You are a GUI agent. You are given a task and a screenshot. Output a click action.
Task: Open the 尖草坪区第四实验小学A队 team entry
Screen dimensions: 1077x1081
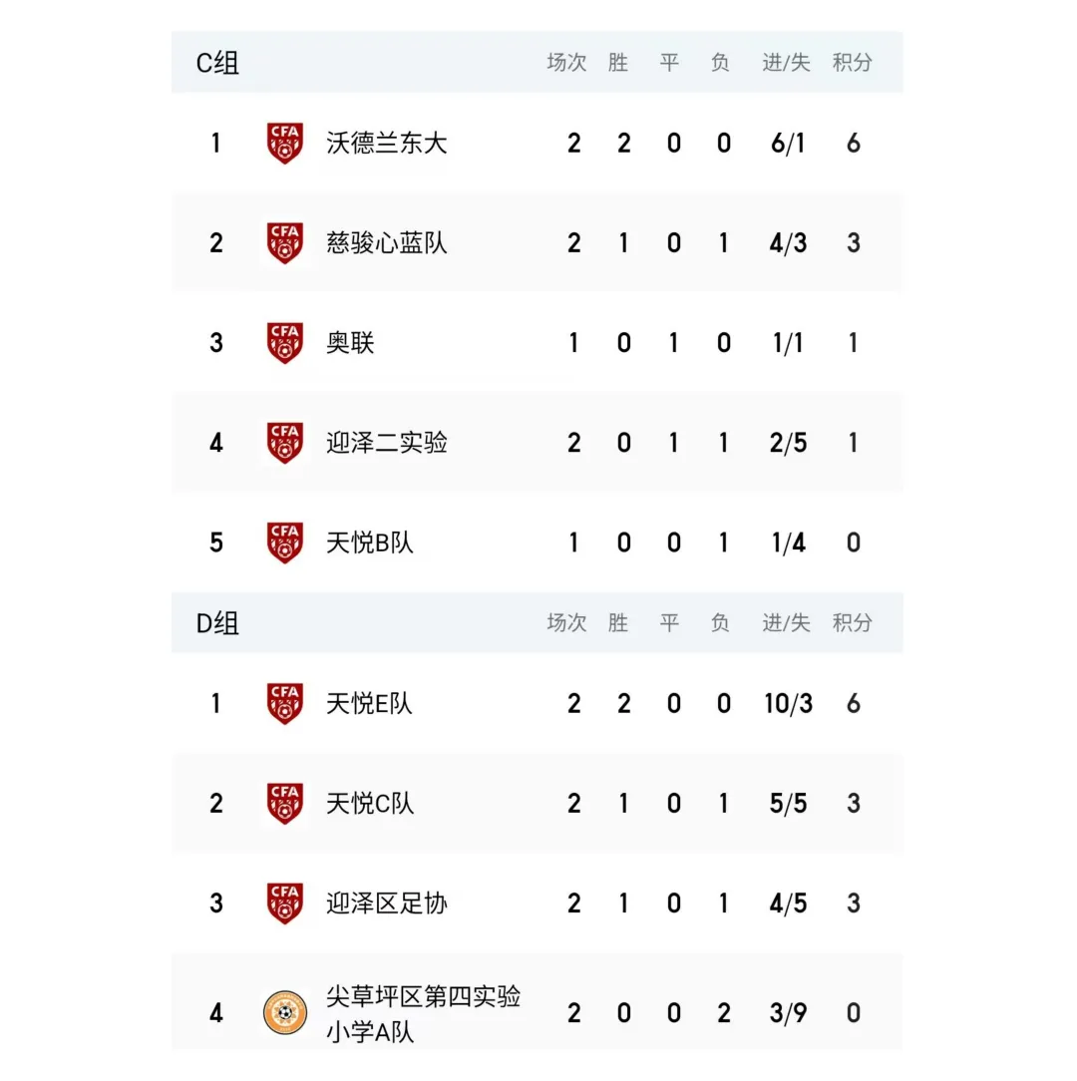423,1013
